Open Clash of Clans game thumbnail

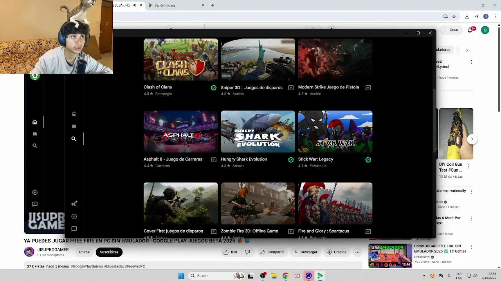(181, 60)
